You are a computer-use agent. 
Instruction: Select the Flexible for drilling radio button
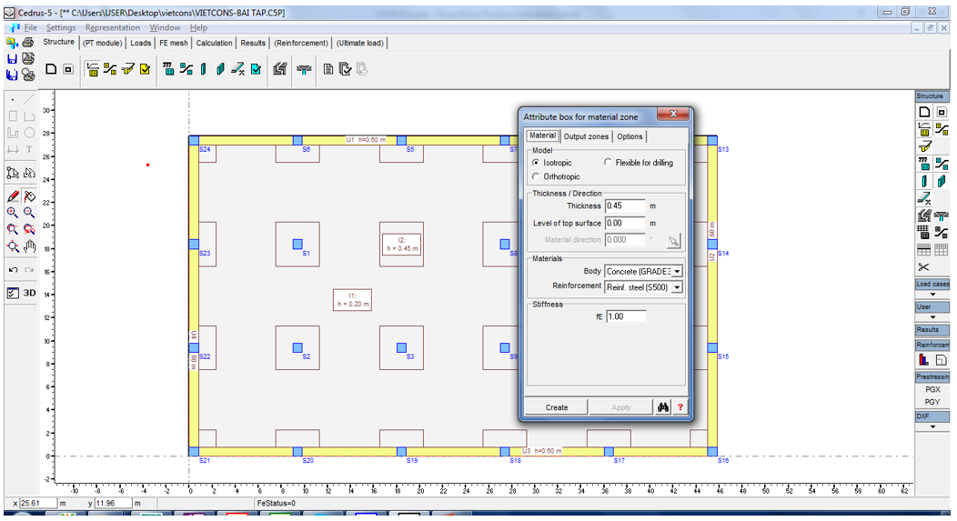point(608,162)
